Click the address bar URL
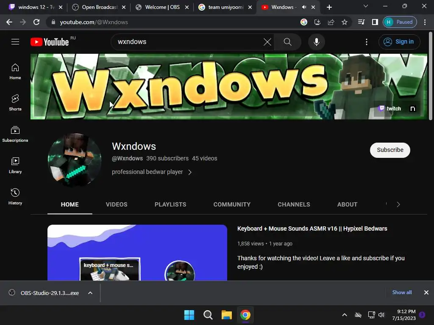This screenshot has height=325, width=434. click(x=94, y=22)
